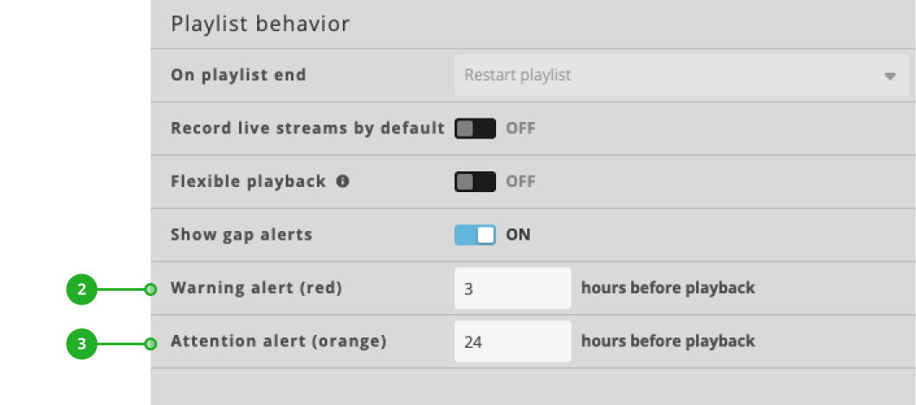916x405 pixels.
Task: Click the Show gap alerts label
Action: coord(242,235)
